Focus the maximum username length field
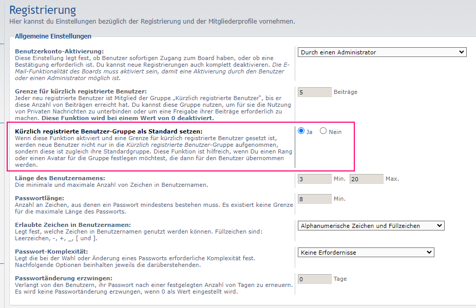Screen dimensions: 476x308 pyautogui.click(x=366, y=179)
